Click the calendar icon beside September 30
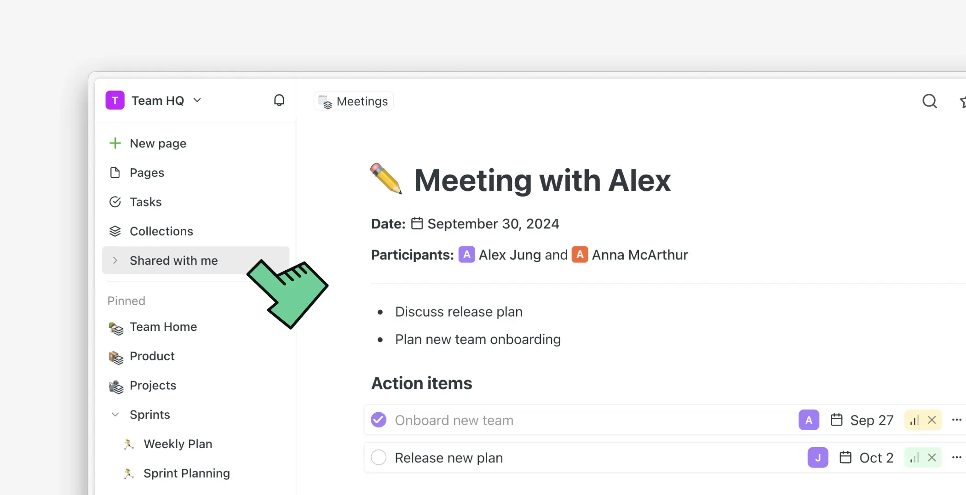 coord(417,223)
